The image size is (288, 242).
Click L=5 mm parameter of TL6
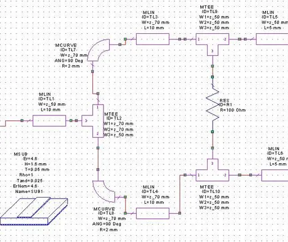(x=278, y=164)
